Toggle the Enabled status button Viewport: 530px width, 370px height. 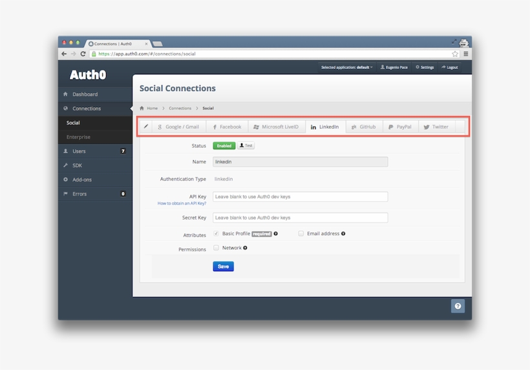224,145
